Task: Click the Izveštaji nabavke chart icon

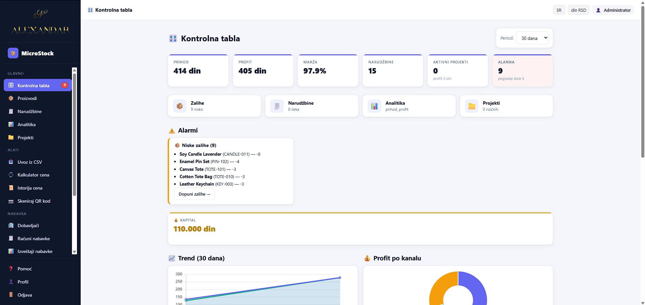Action: pos(11,251)
